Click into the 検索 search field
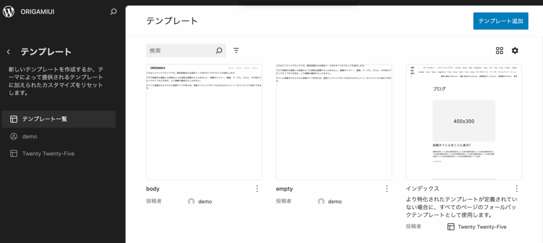Image resolution: width=543 pixels, height=243 pixels. 180,51
